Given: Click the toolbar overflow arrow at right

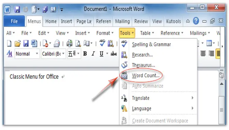Looking at the screenshot, I should coord(222,47).
